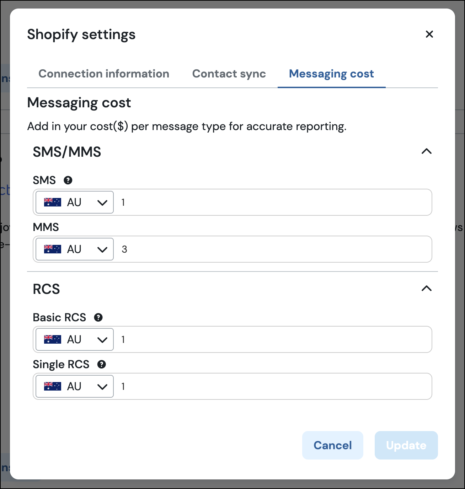Click the SMS cost input field
Image resolution: width=465 pixels, height=489 pixels.
tap(272, 202)
